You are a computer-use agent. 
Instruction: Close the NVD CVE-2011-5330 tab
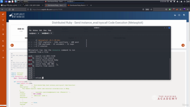(43, 5)
